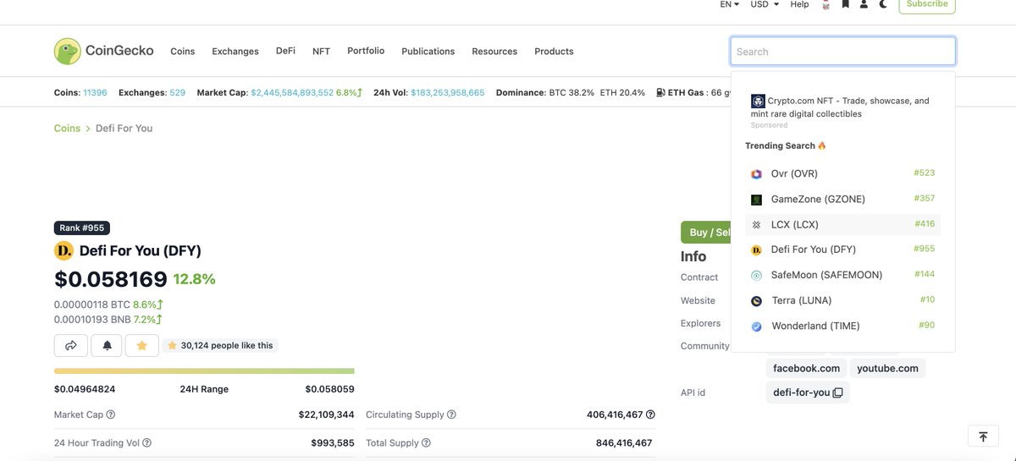Click the GameZone (GZONE) coin icon

click(757, 200)
